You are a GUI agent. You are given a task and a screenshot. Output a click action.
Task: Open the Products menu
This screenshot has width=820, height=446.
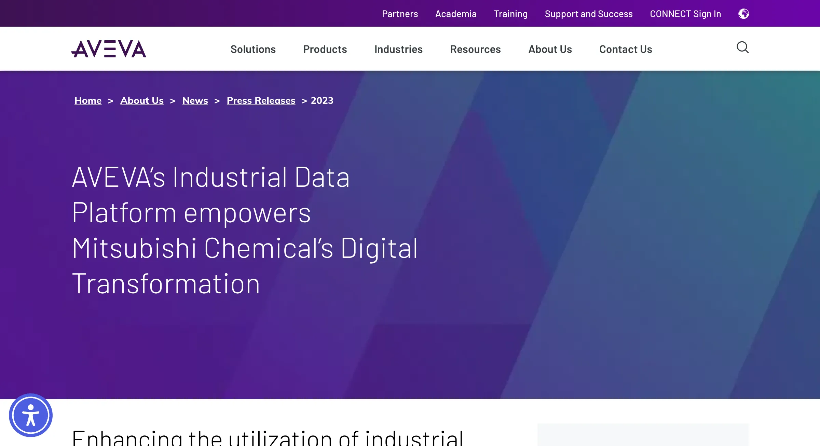pyautogui.click(x=325, y=49)
